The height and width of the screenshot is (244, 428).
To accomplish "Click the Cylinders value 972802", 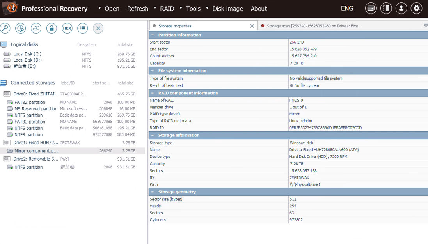I will [x=296, y=220].
